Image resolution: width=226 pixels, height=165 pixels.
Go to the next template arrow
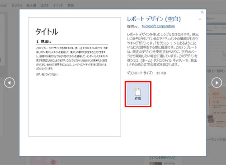click(217, 82)
